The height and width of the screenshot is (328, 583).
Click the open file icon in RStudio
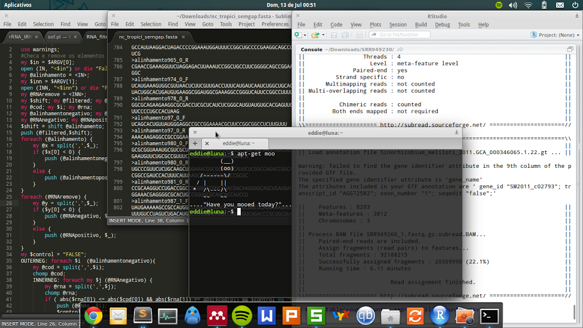coord(315,35)
